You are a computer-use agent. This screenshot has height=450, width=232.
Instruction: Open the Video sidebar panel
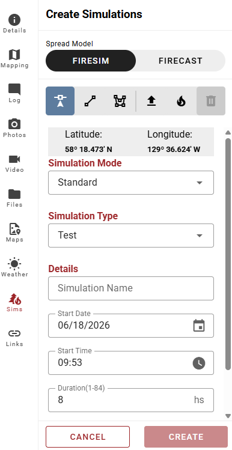tap(14, 163)
